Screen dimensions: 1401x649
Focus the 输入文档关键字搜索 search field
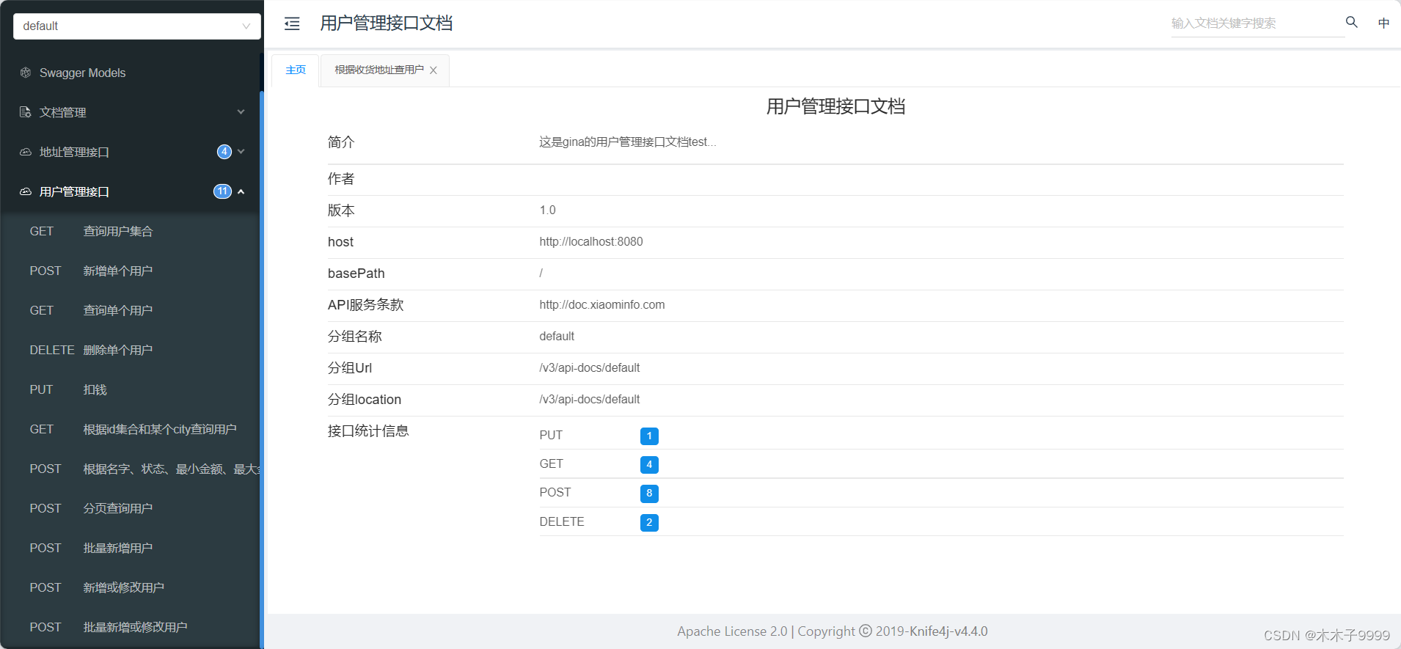point(1256,23)
